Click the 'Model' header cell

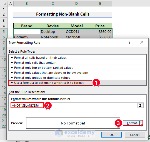(x=77, y=26)
